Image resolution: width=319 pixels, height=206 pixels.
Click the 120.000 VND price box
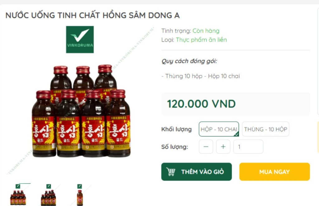coord(236,104)
